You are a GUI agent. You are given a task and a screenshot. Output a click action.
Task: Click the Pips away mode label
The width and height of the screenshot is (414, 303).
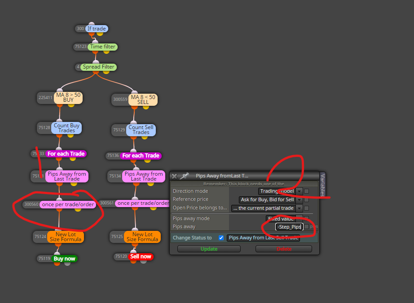pyautogui.click(x=191, y=218)
